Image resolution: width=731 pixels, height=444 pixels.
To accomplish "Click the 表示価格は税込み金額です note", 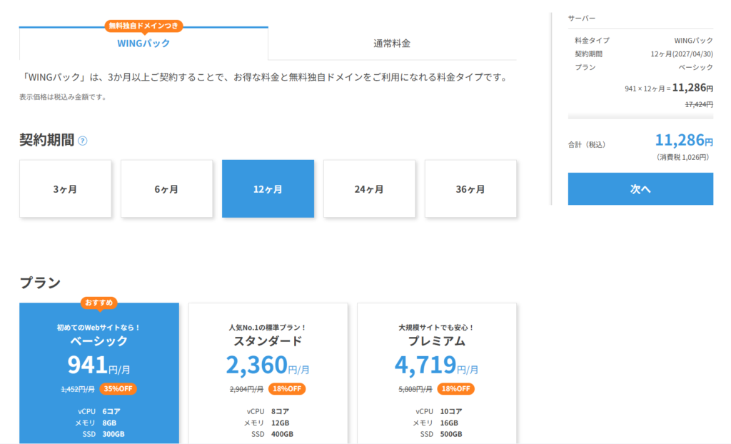I will [63, 97].
